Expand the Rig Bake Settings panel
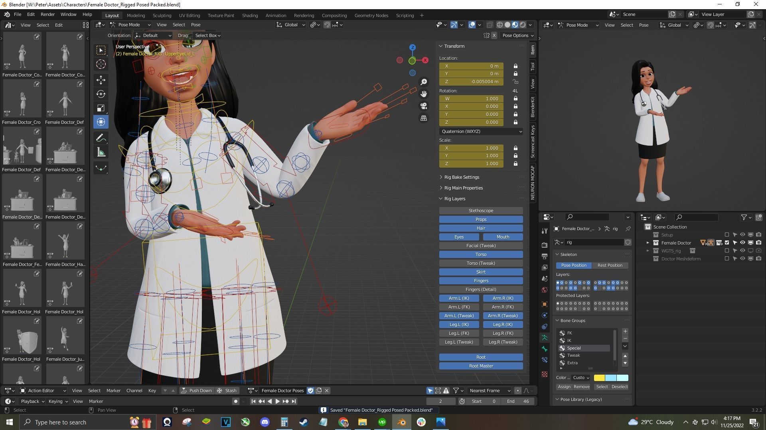The height and width of the screenshot is (430, 766). (461, 177)
